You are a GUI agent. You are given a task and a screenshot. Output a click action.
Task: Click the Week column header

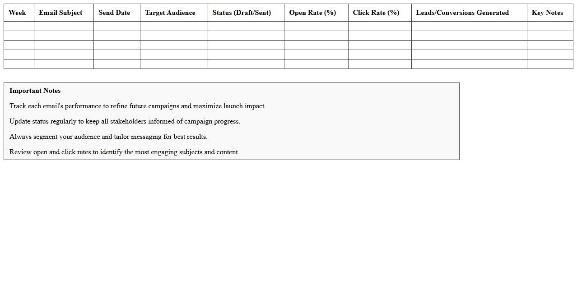coord(17,13)
